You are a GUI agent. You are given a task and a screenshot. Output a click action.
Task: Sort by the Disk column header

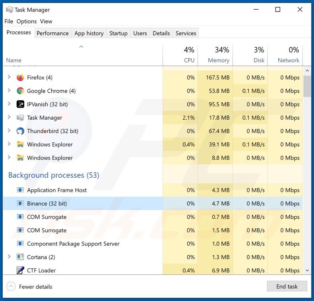(x=250, y=56)
